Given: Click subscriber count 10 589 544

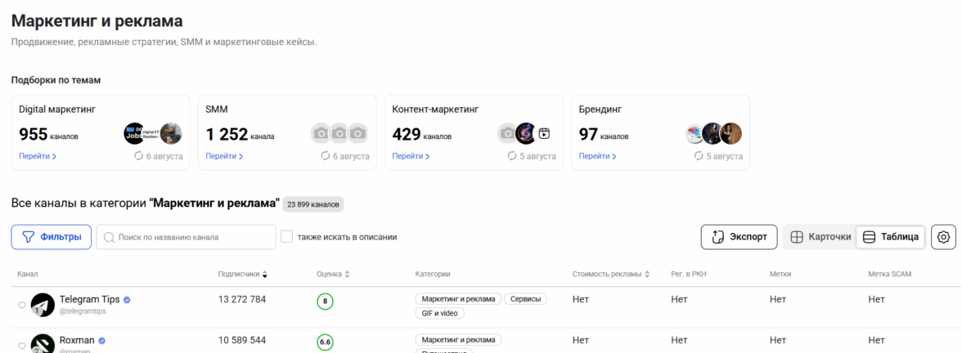Looking at the screenshot, I should tap(242, 340).
